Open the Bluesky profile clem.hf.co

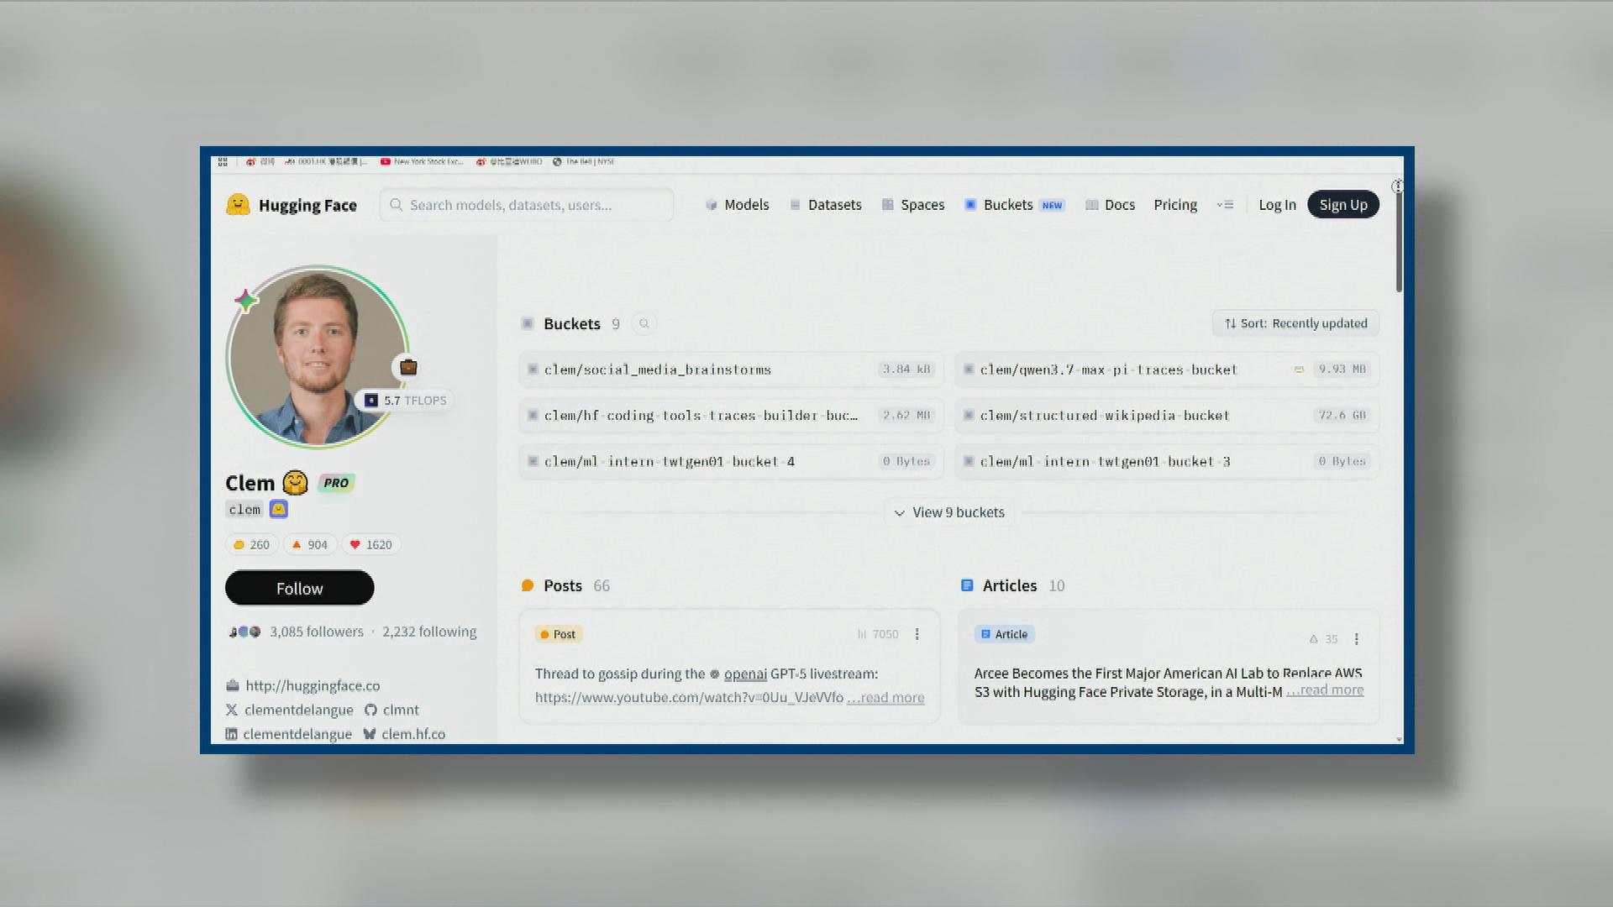405,734
